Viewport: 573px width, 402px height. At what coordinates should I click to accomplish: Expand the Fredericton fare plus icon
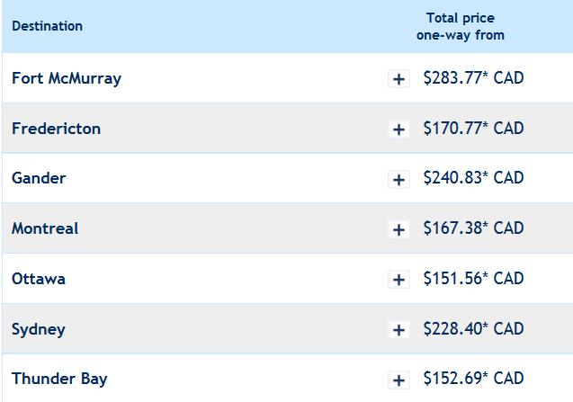(398, 130)
